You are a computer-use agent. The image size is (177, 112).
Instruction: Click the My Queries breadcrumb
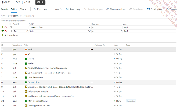23,2
